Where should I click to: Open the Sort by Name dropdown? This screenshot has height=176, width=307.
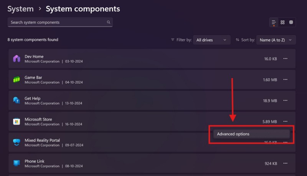click(x=276, y=40)
